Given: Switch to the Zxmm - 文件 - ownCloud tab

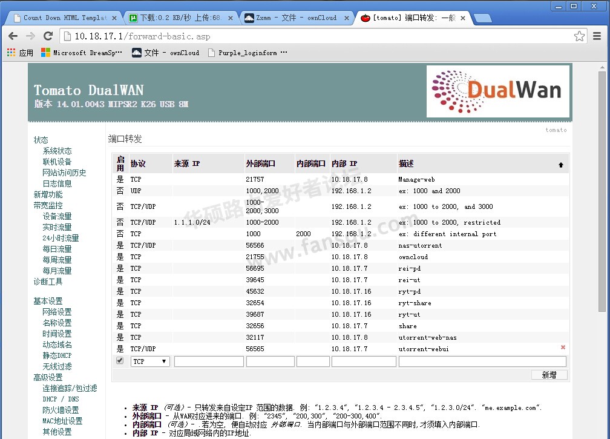Looking at the screenshot, I should click(x=298, y=18).
